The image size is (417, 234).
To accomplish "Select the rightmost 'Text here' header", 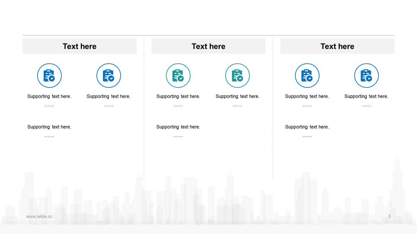I will (x=337, y=46).
